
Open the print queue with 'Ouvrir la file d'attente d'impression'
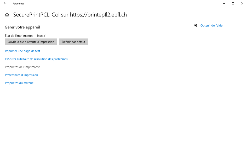coord(31,42)
